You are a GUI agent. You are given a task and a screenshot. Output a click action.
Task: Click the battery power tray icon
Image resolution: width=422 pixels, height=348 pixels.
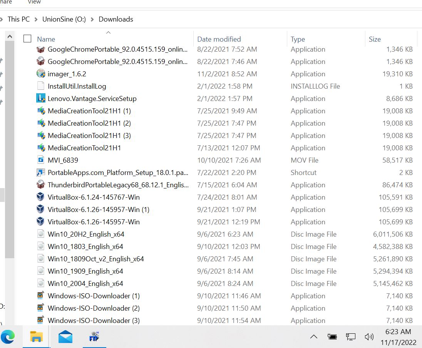click(x=332, y=337)
